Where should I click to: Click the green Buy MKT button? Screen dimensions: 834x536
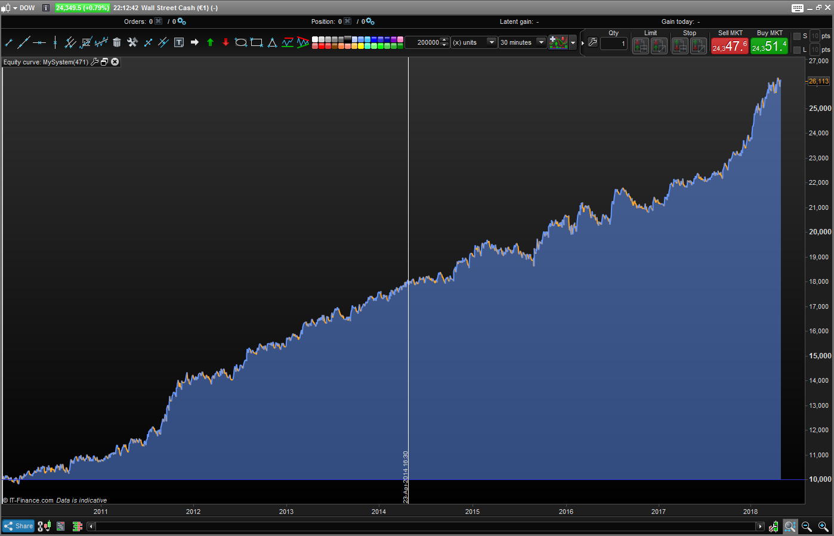pyautogui.click(x=770, y=46)
